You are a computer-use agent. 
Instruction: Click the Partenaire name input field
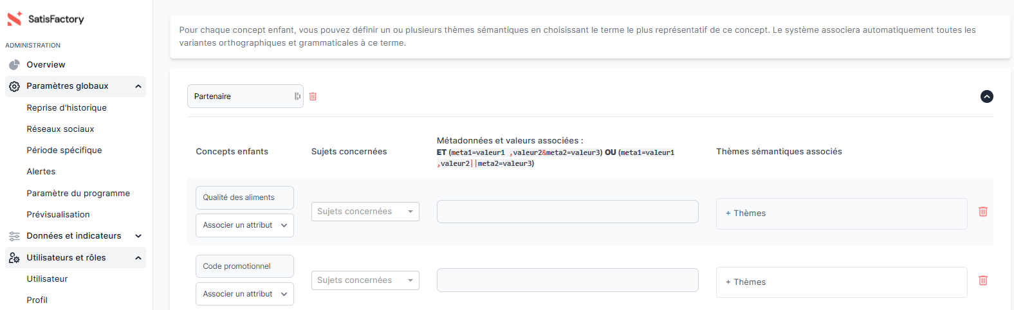click(x=241, y=96)
